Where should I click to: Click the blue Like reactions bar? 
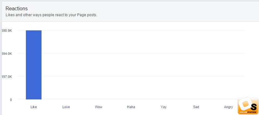click(x=34, y=65)
